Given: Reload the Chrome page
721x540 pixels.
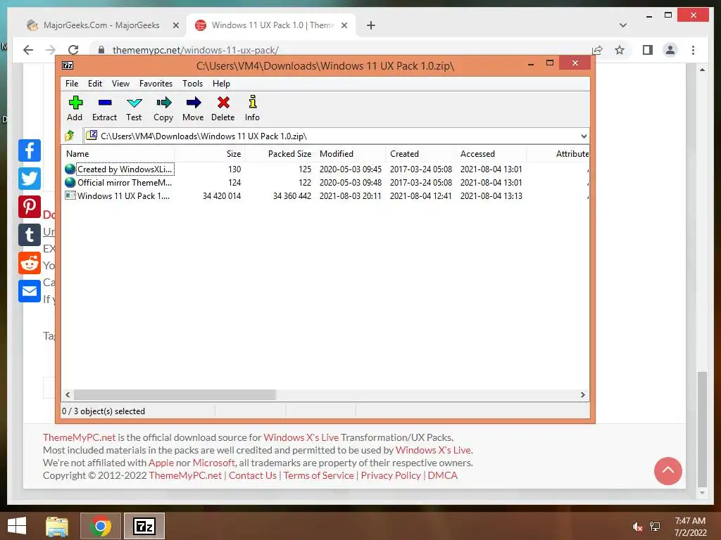Looking at the screenshot, I should point(73,50).
